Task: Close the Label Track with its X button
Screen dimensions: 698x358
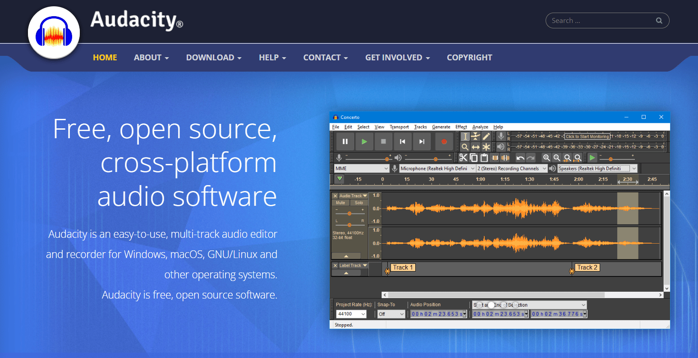Action: pyautogui.click(x=335, y=266)
